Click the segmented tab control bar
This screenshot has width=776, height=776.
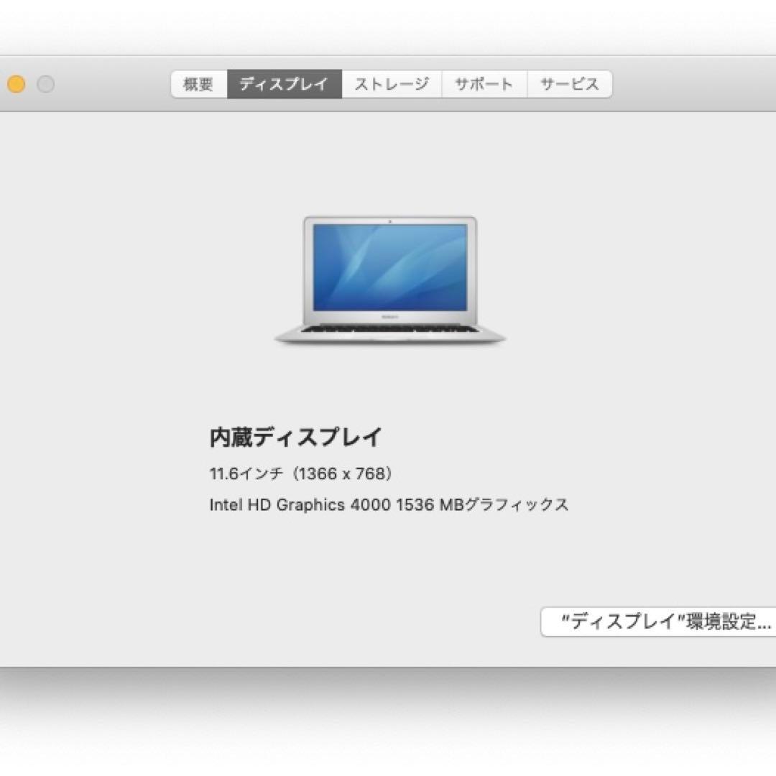[392, 84]
